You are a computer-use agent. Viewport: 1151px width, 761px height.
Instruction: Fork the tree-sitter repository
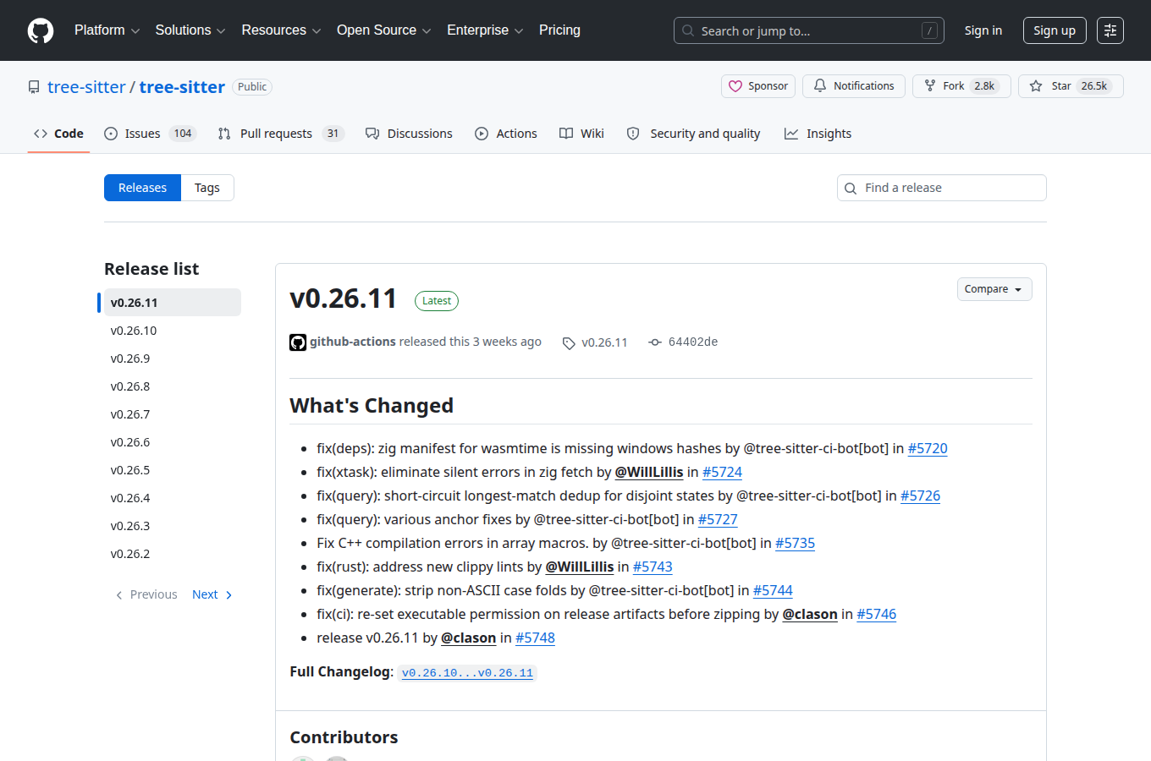(961, 86)
